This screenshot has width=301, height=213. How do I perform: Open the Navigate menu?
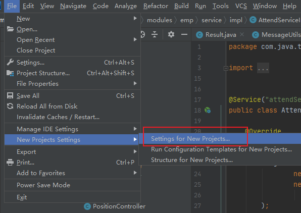point(73,6)
